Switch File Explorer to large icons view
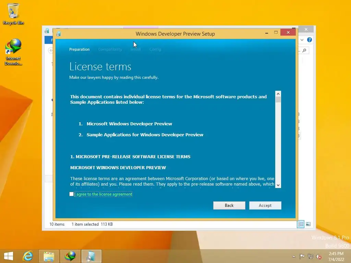The image size is (351, 263). point(308,224)
